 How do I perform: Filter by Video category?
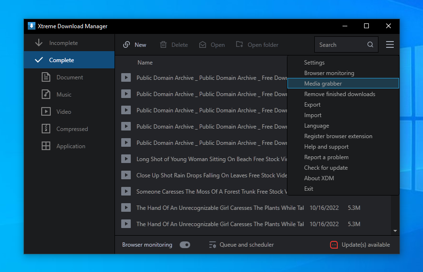[x=69, y=111]
